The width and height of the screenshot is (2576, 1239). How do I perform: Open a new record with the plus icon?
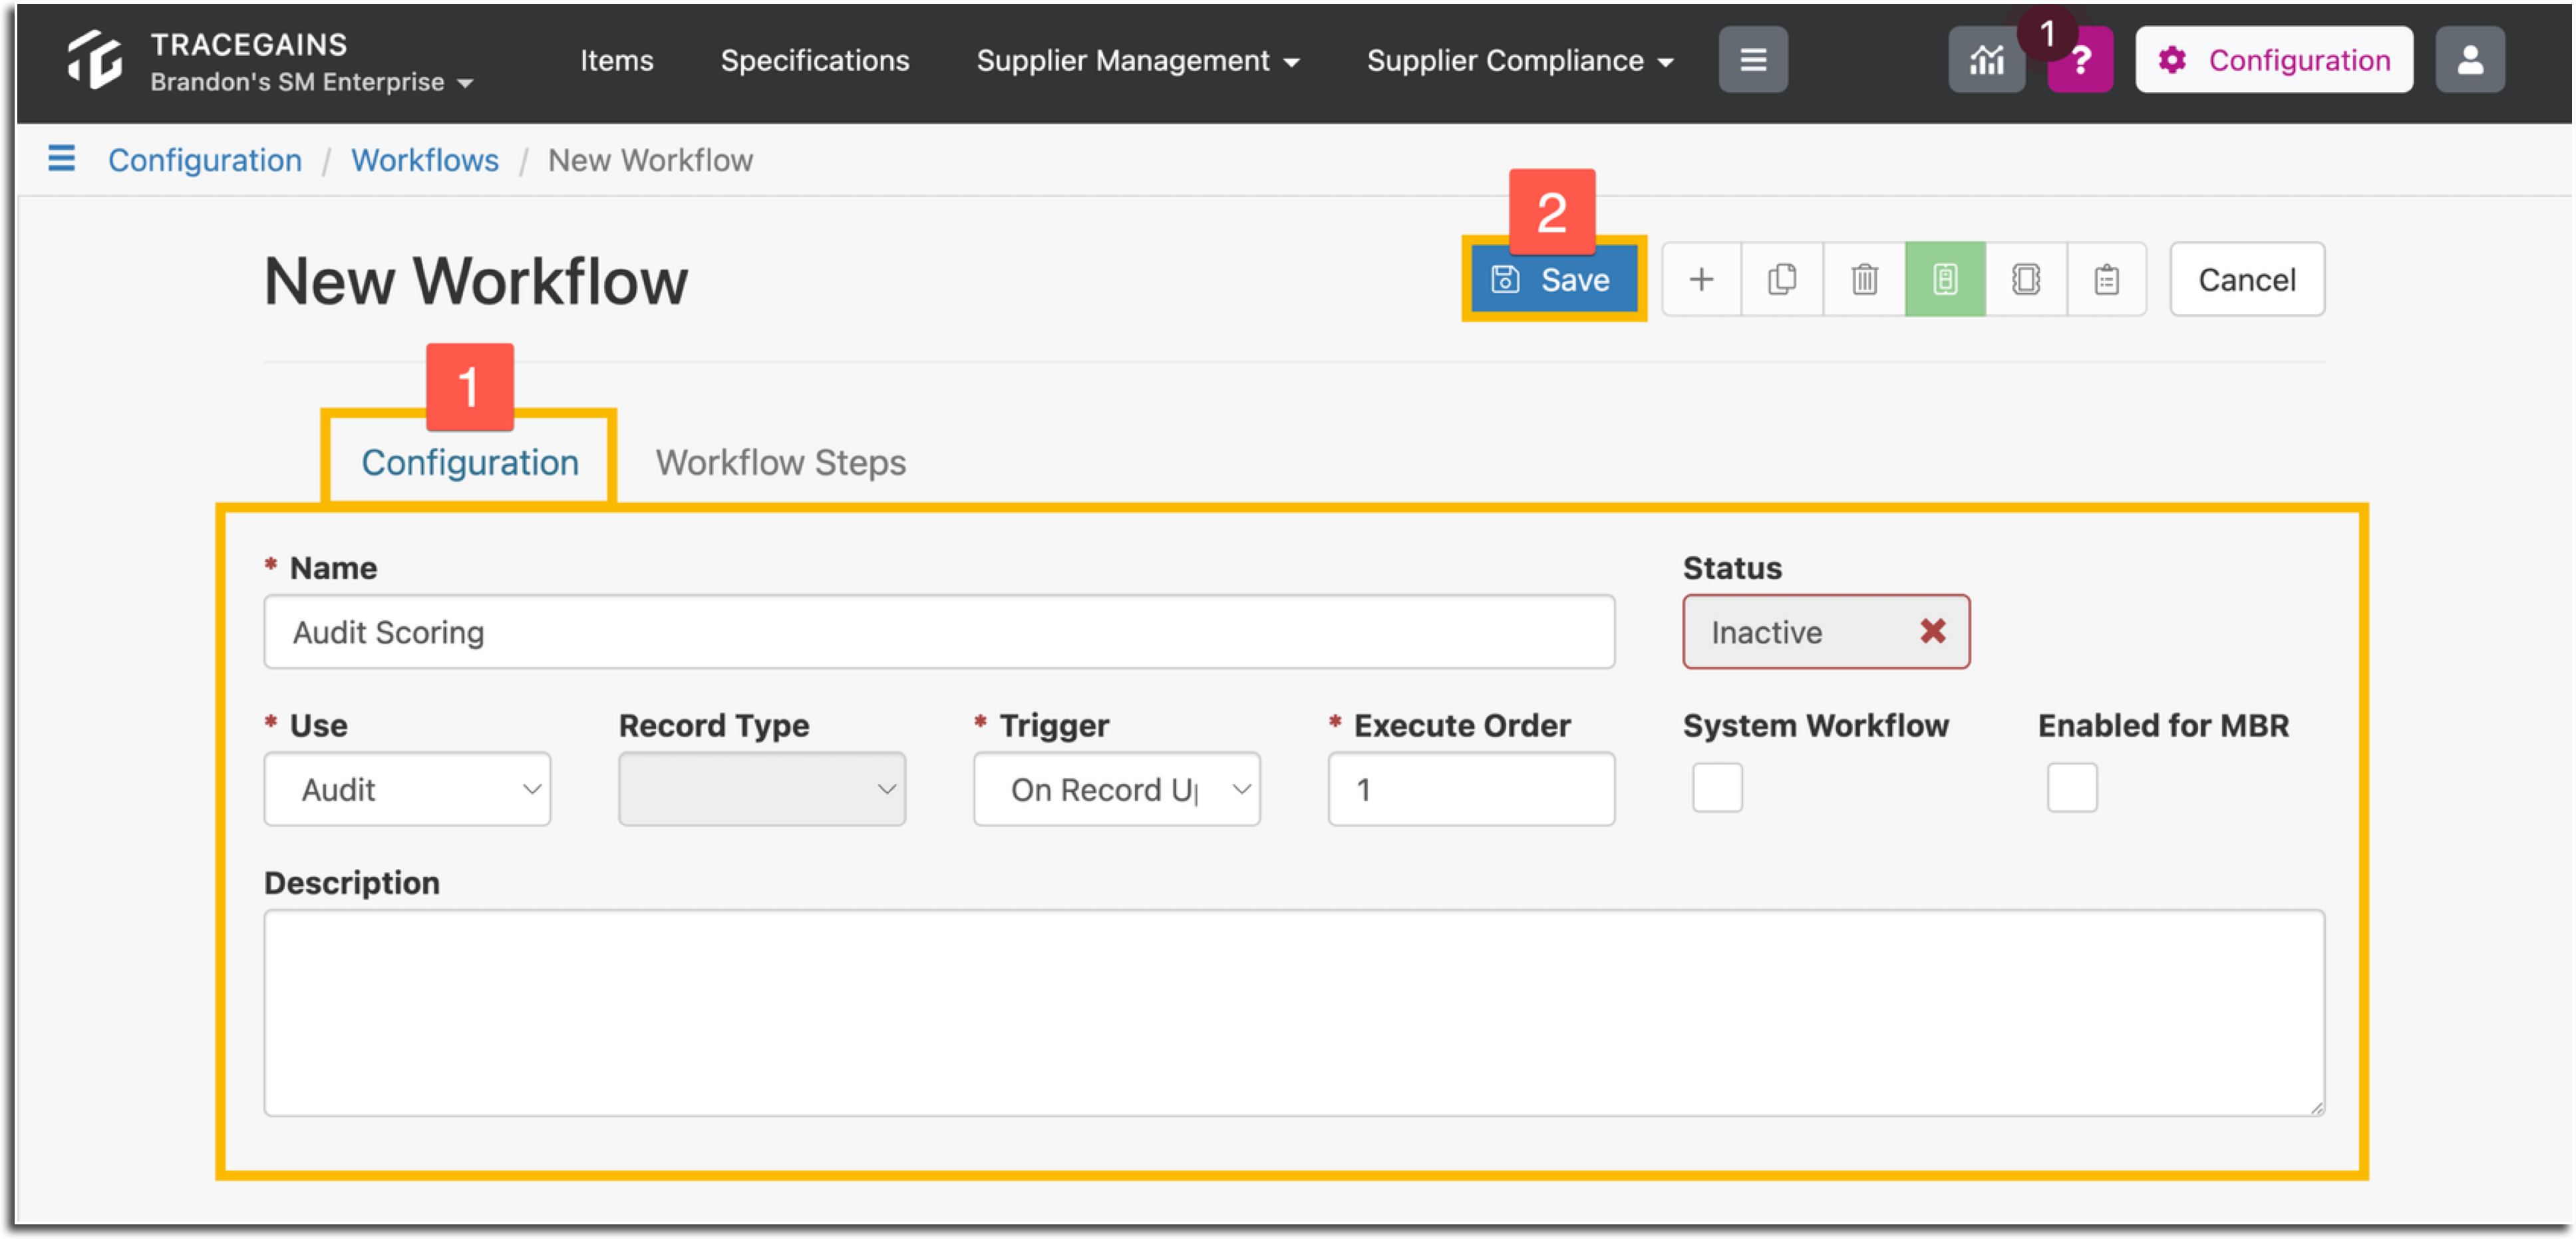coord(1701,280)
